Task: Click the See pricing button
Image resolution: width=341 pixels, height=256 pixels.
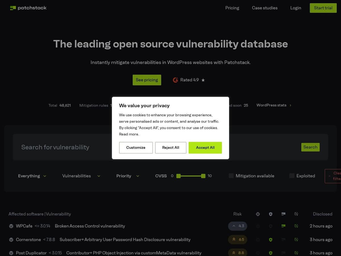Action: pos(147,80)
